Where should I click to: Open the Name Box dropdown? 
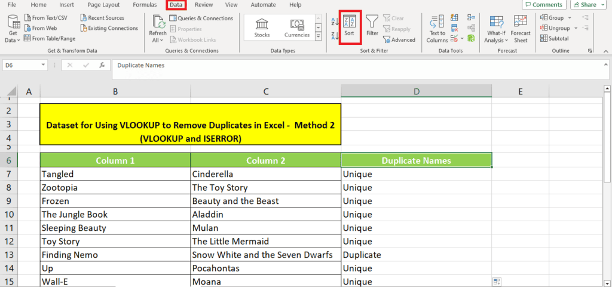(43, 65)
